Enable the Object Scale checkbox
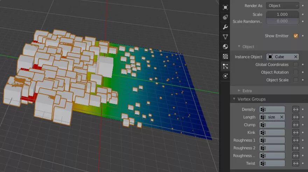Screen dimensions: 308x172 pyautogui.click(x=296, y=80)
